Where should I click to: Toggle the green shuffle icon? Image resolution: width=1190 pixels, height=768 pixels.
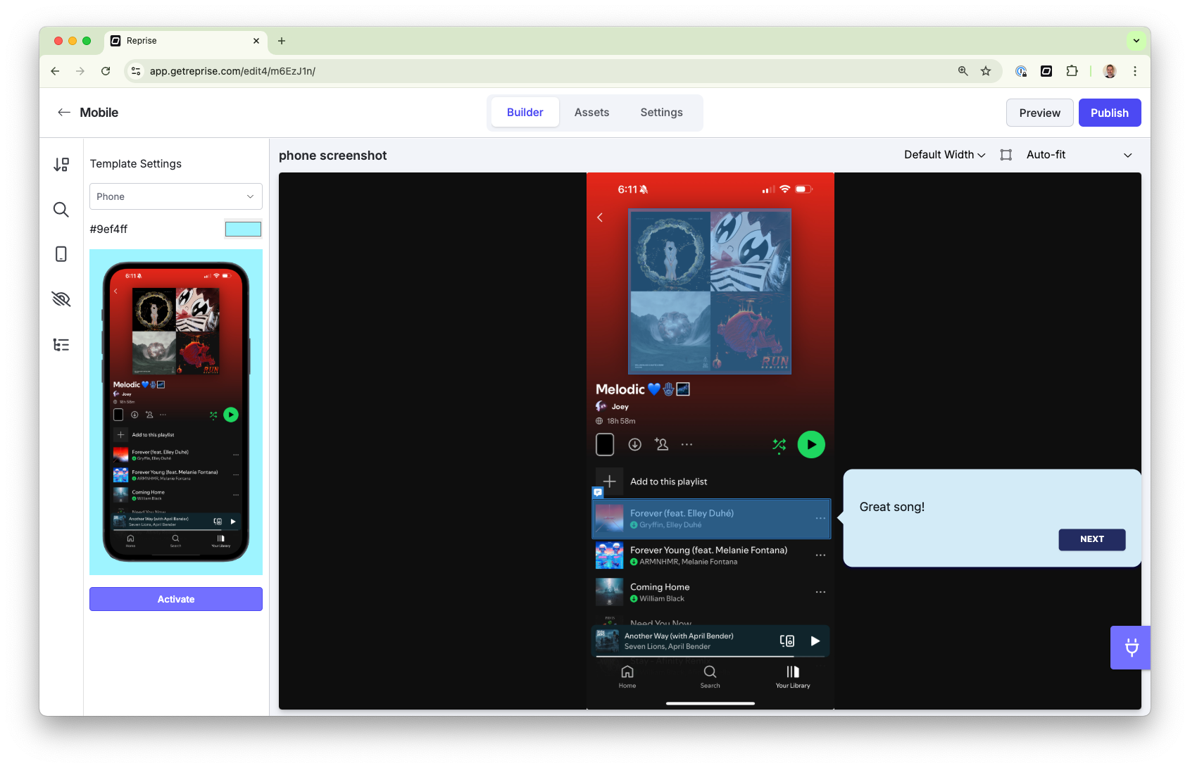pyautogui.click(x=779, y=445)
